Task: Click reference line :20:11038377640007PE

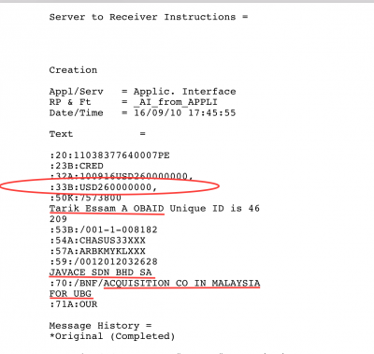Action: tap(109, 155)
